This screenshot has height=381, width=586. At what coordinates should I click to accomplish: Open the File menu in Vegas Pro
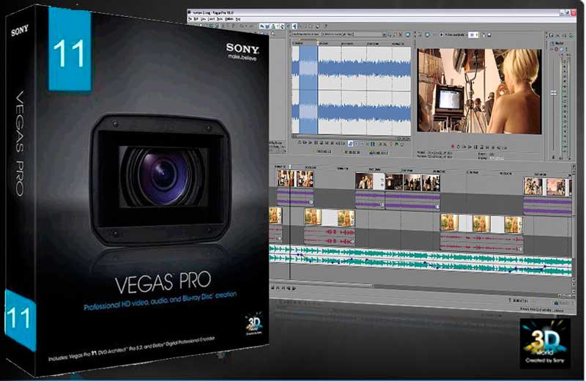tap(190, 19)
